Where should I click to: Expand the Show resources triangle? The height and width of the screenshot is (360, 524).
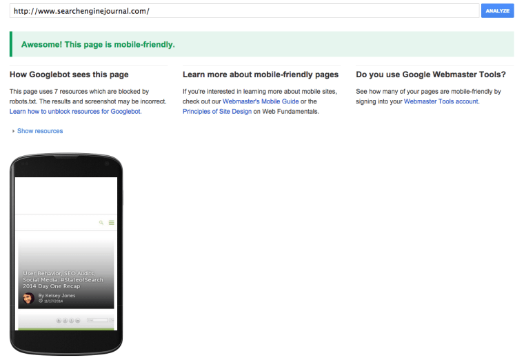(13, 131)
